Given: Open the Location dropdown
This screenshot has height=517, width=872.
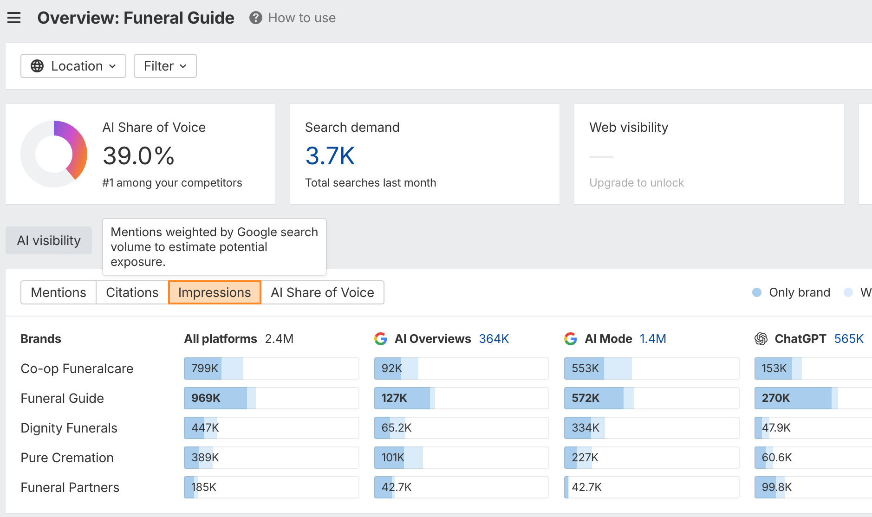Looking at the screenshot, I should pos(73,66).
